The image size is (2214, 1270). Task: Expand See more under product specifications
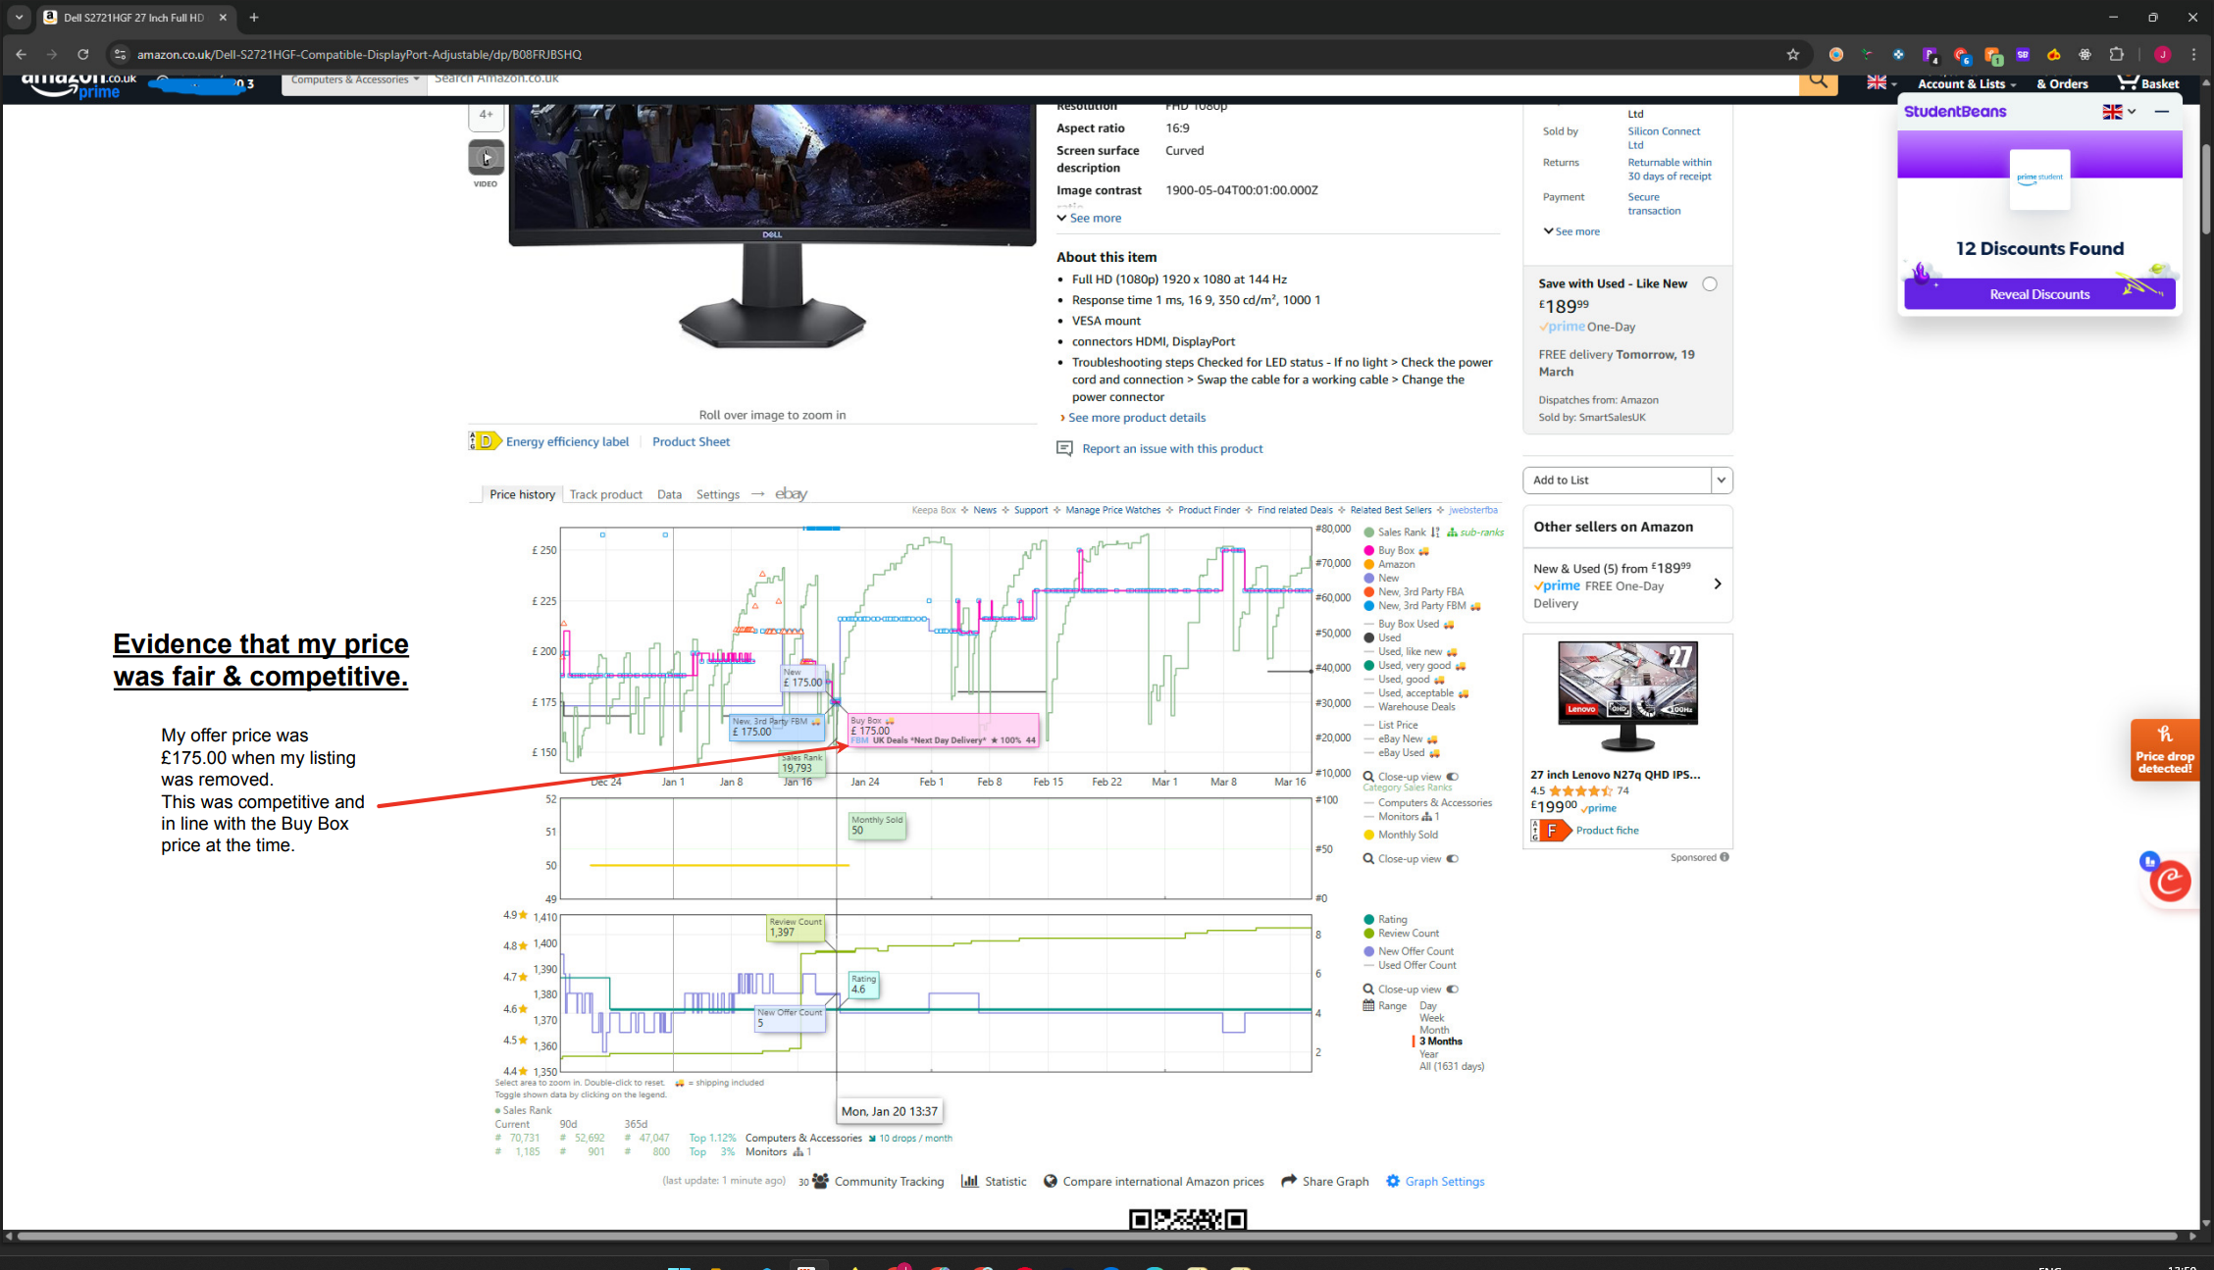(1089, 219)
